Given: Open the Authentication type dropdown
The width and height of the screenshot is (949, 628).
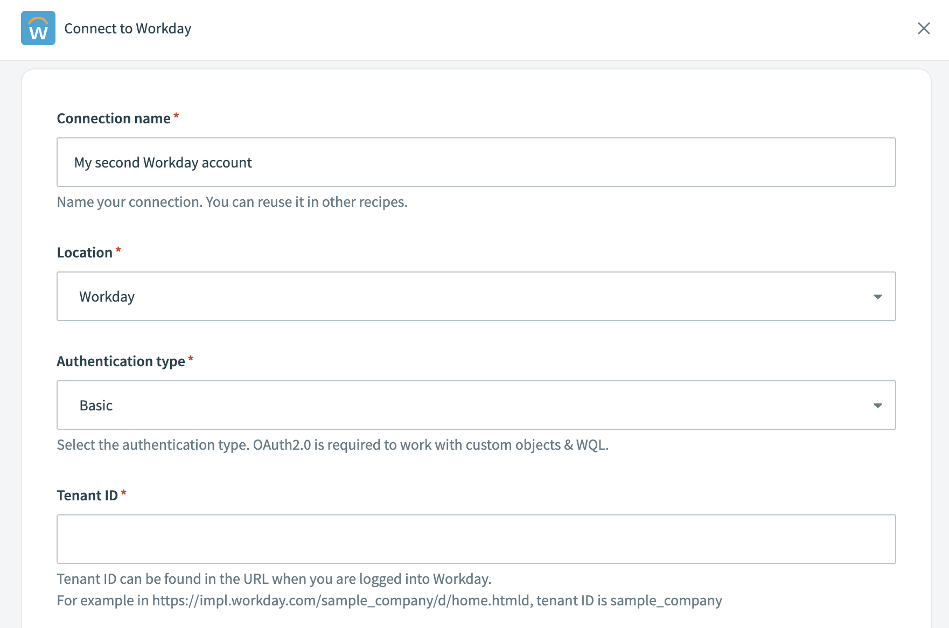Looking at the screenshot, I should 476,405.
